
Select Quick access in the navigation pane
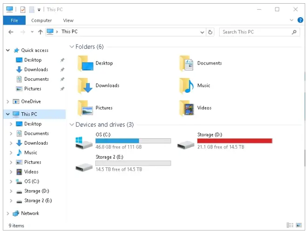pyautogui.click(x=34, y=51)
